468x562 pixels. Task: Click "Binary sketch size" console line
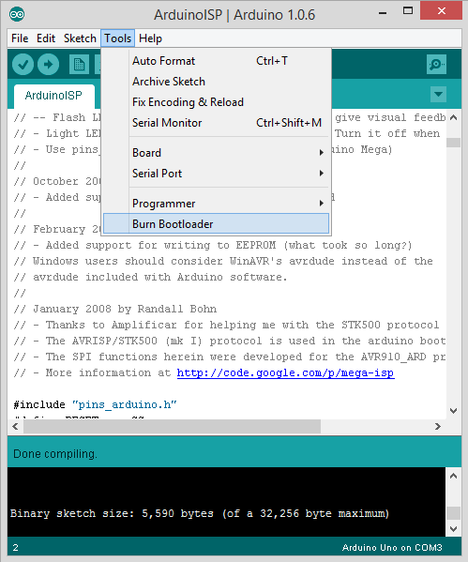coord(200,513)
